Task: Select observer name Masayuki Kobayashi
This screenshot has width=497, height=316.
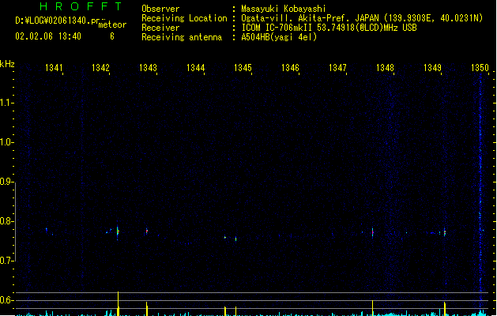Action: point(284,9)
